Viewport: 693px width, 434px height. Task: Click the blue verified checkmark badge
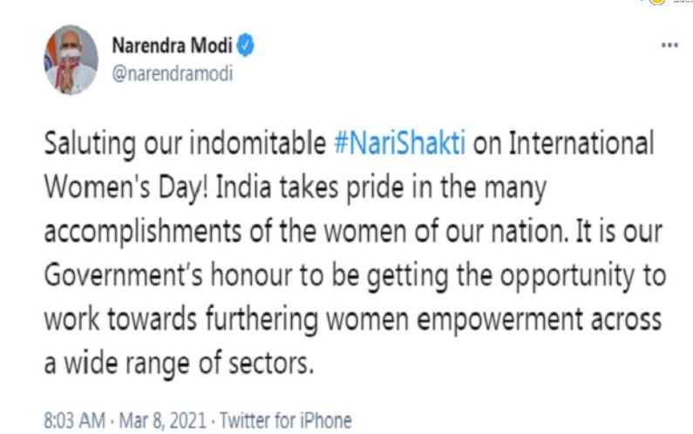(245, 45)
